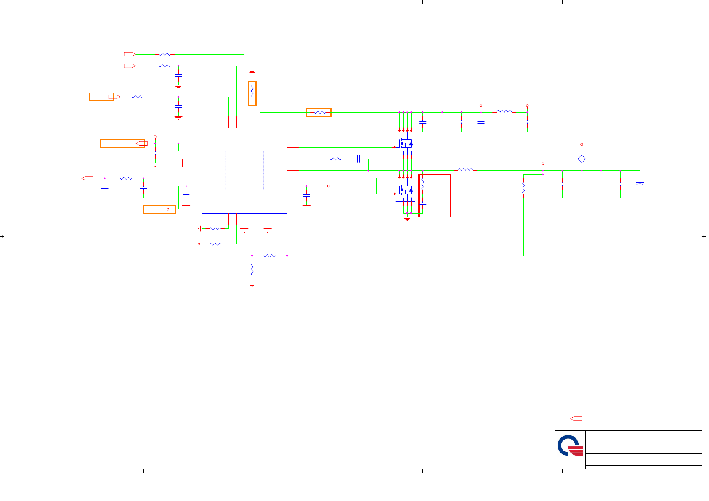Select the dotted thermal pad square inside IC
709x501 pixels.
coord(244,170)
